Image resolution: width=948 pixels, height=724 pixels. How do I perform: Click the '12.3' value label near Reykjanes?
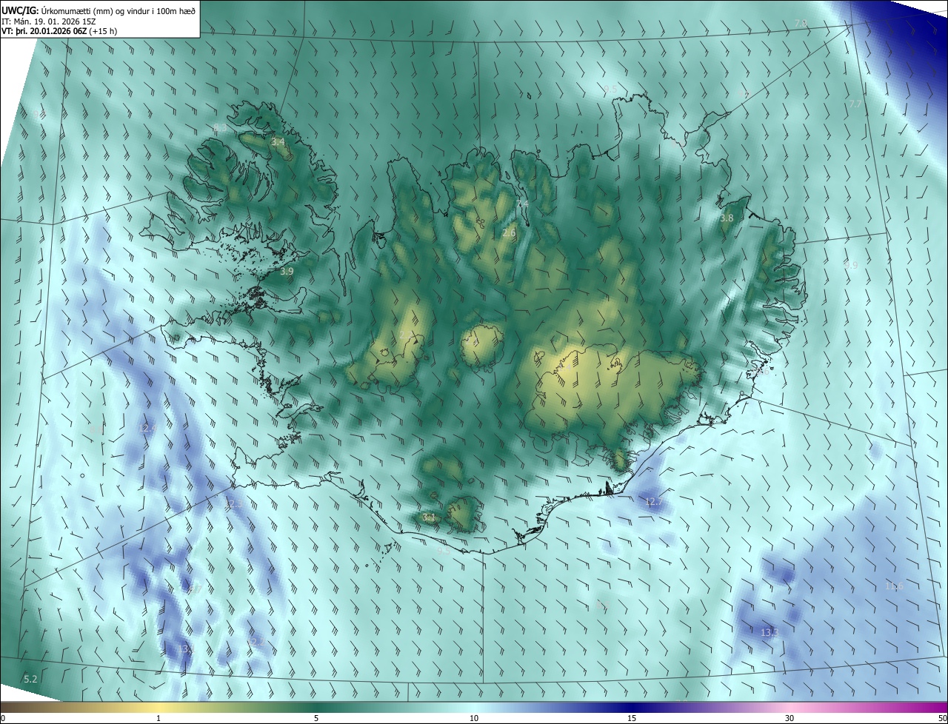[233, 503]
